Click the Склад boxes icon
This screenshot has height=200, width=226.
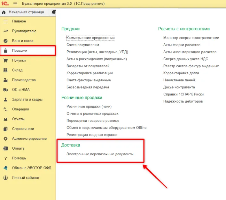5,70
